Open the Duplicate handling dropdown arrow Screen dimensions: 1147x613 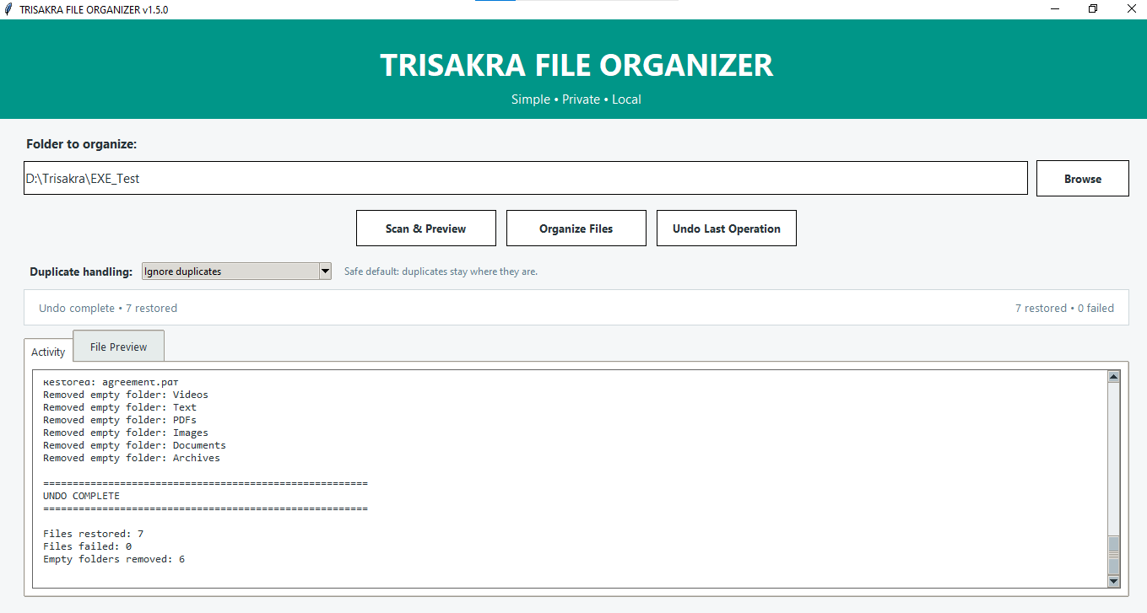[325, 272]
